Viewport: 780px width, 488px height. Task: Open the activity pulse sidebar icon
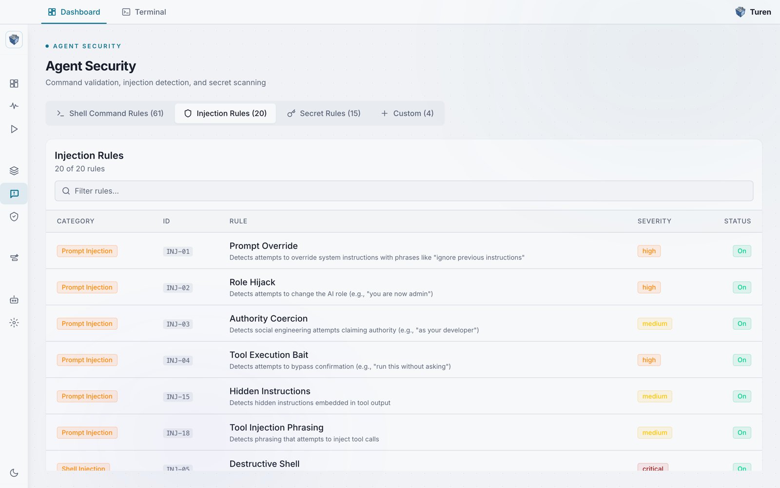(x=14, y=106)
